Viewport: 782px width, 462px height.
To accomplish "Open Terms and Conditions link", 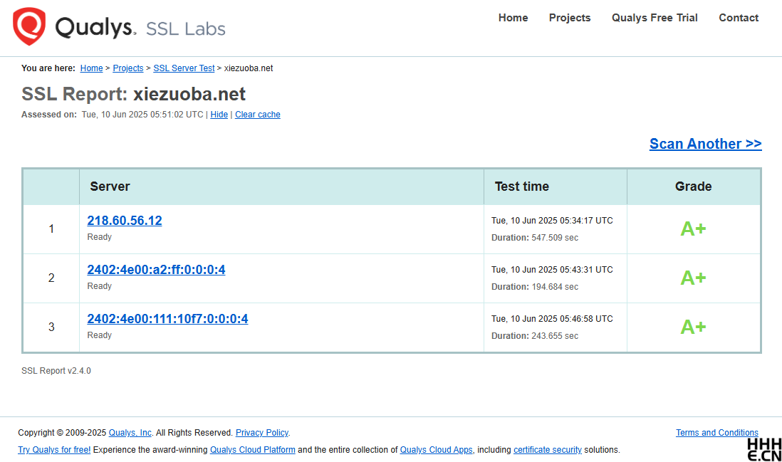I will 716,433.
